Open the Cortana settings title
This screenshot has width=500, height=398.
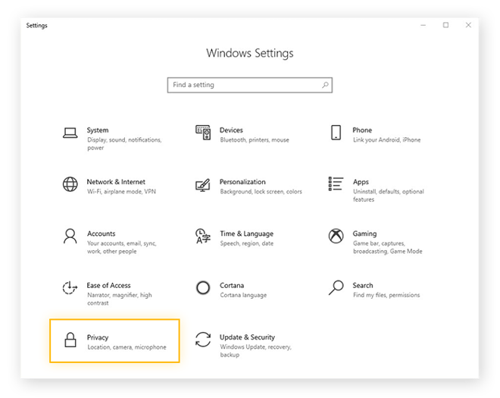pos(232,285)
